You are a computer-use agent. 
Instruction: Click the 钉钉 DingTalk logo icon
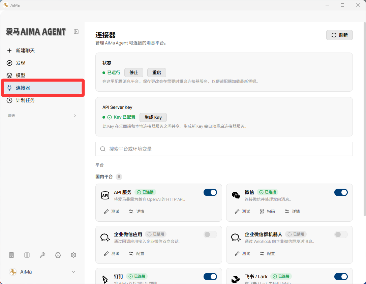pos(105,279)
